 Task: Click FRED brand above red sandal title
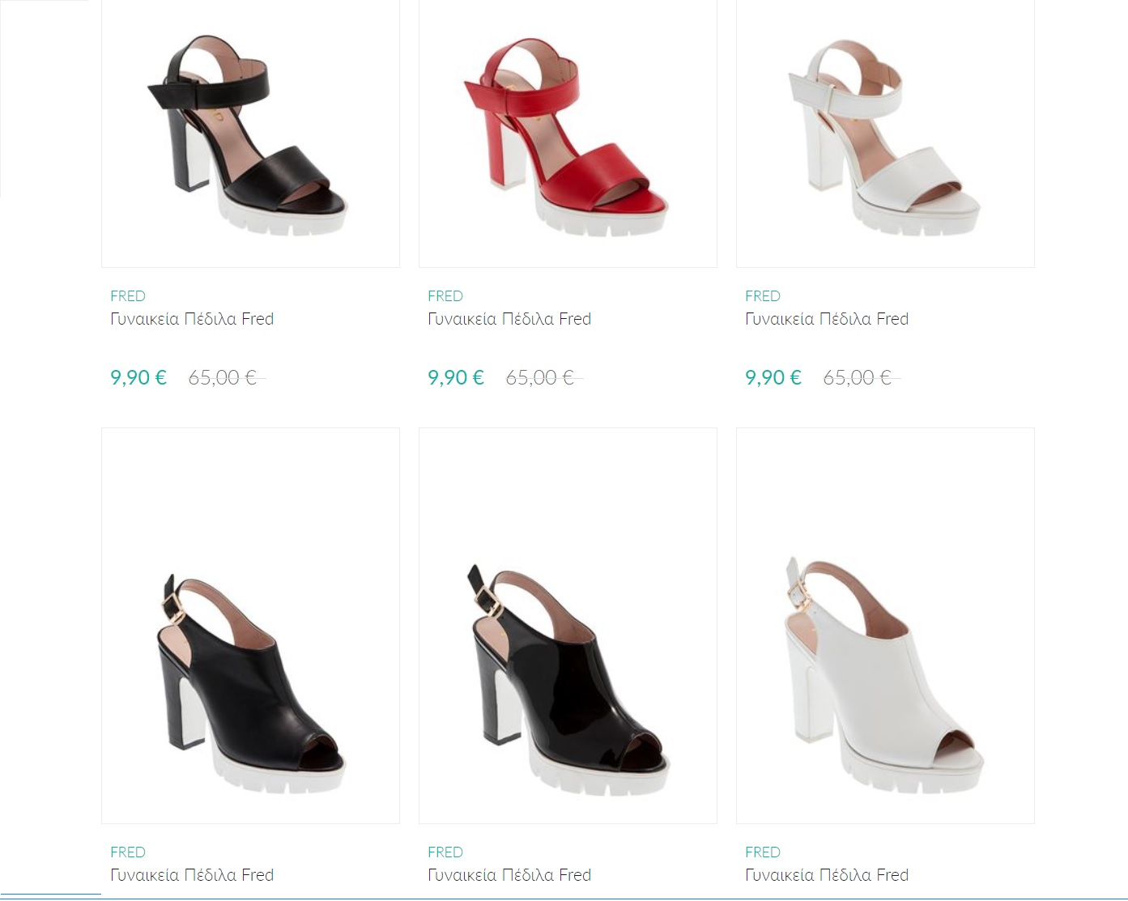point(445,296)
